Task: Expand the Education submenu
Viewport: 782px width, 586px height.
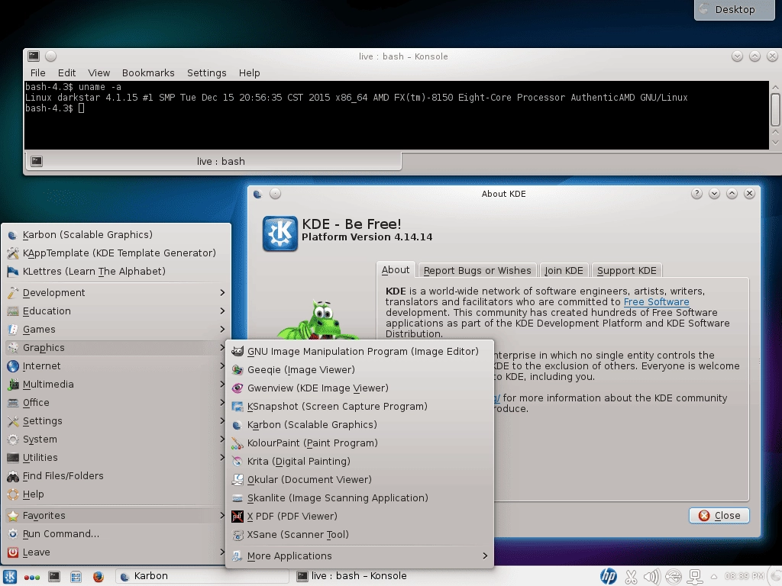Action: pos(116,311)
